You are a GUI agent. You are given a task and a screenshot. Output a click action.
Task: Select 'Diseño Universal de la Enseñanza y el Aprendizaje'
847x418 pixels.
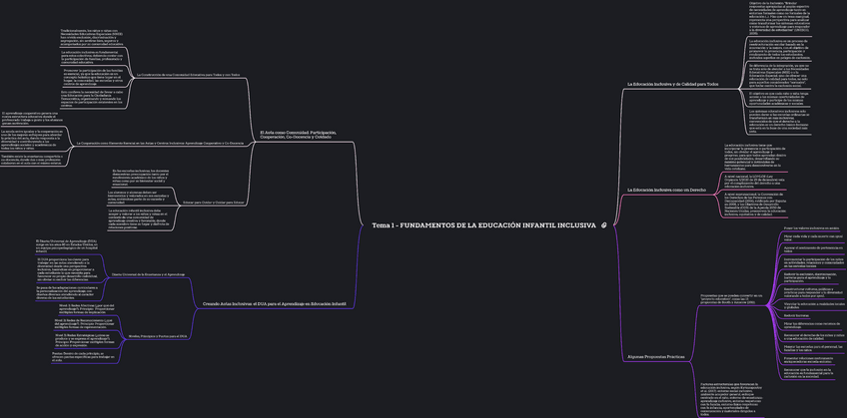[148, 274]
